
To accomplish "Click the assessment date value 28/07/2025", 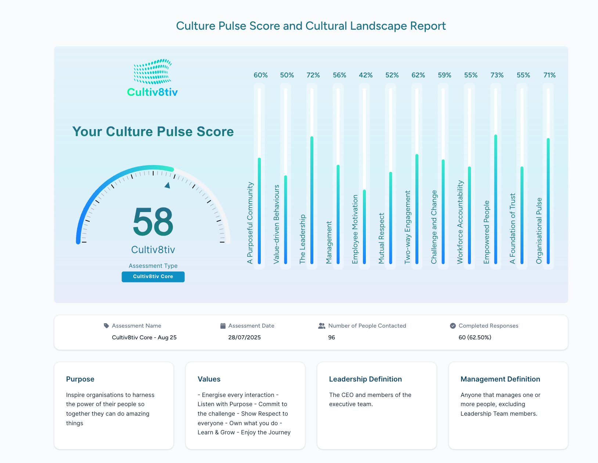I will tap(244, 338).
